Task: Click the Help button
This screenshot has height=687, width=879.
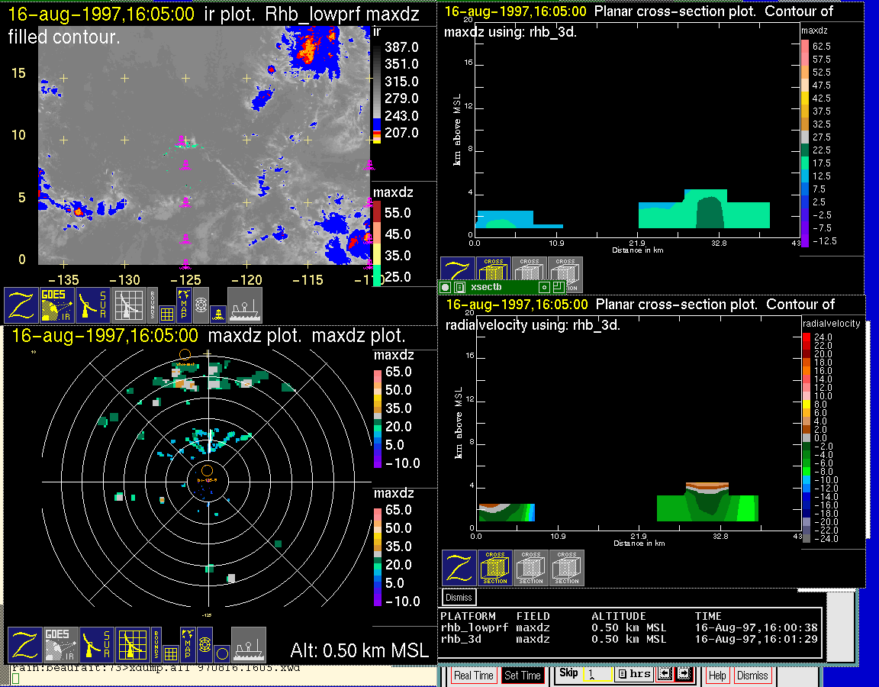Action: (717, 676)
